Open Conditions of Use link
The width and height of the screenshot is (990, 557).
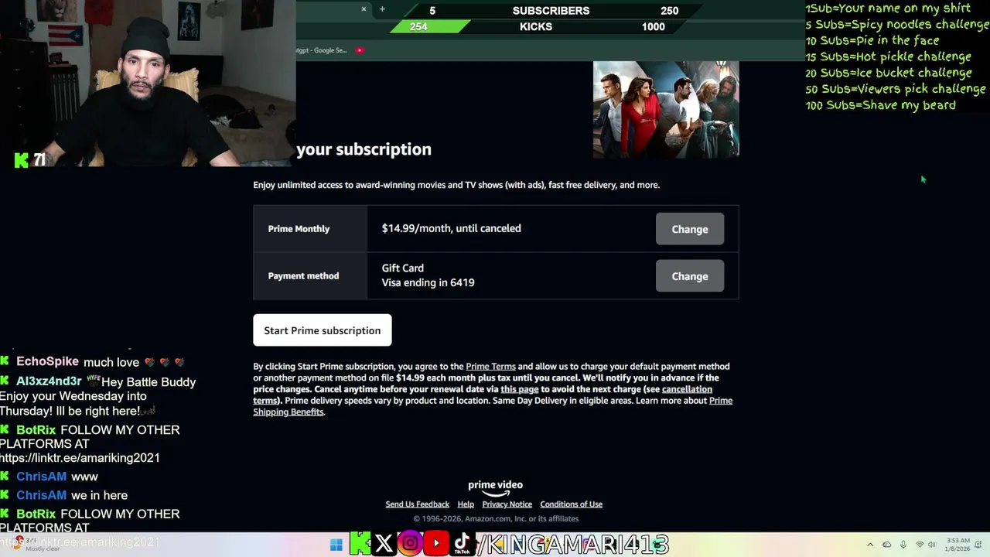(571, 504)
